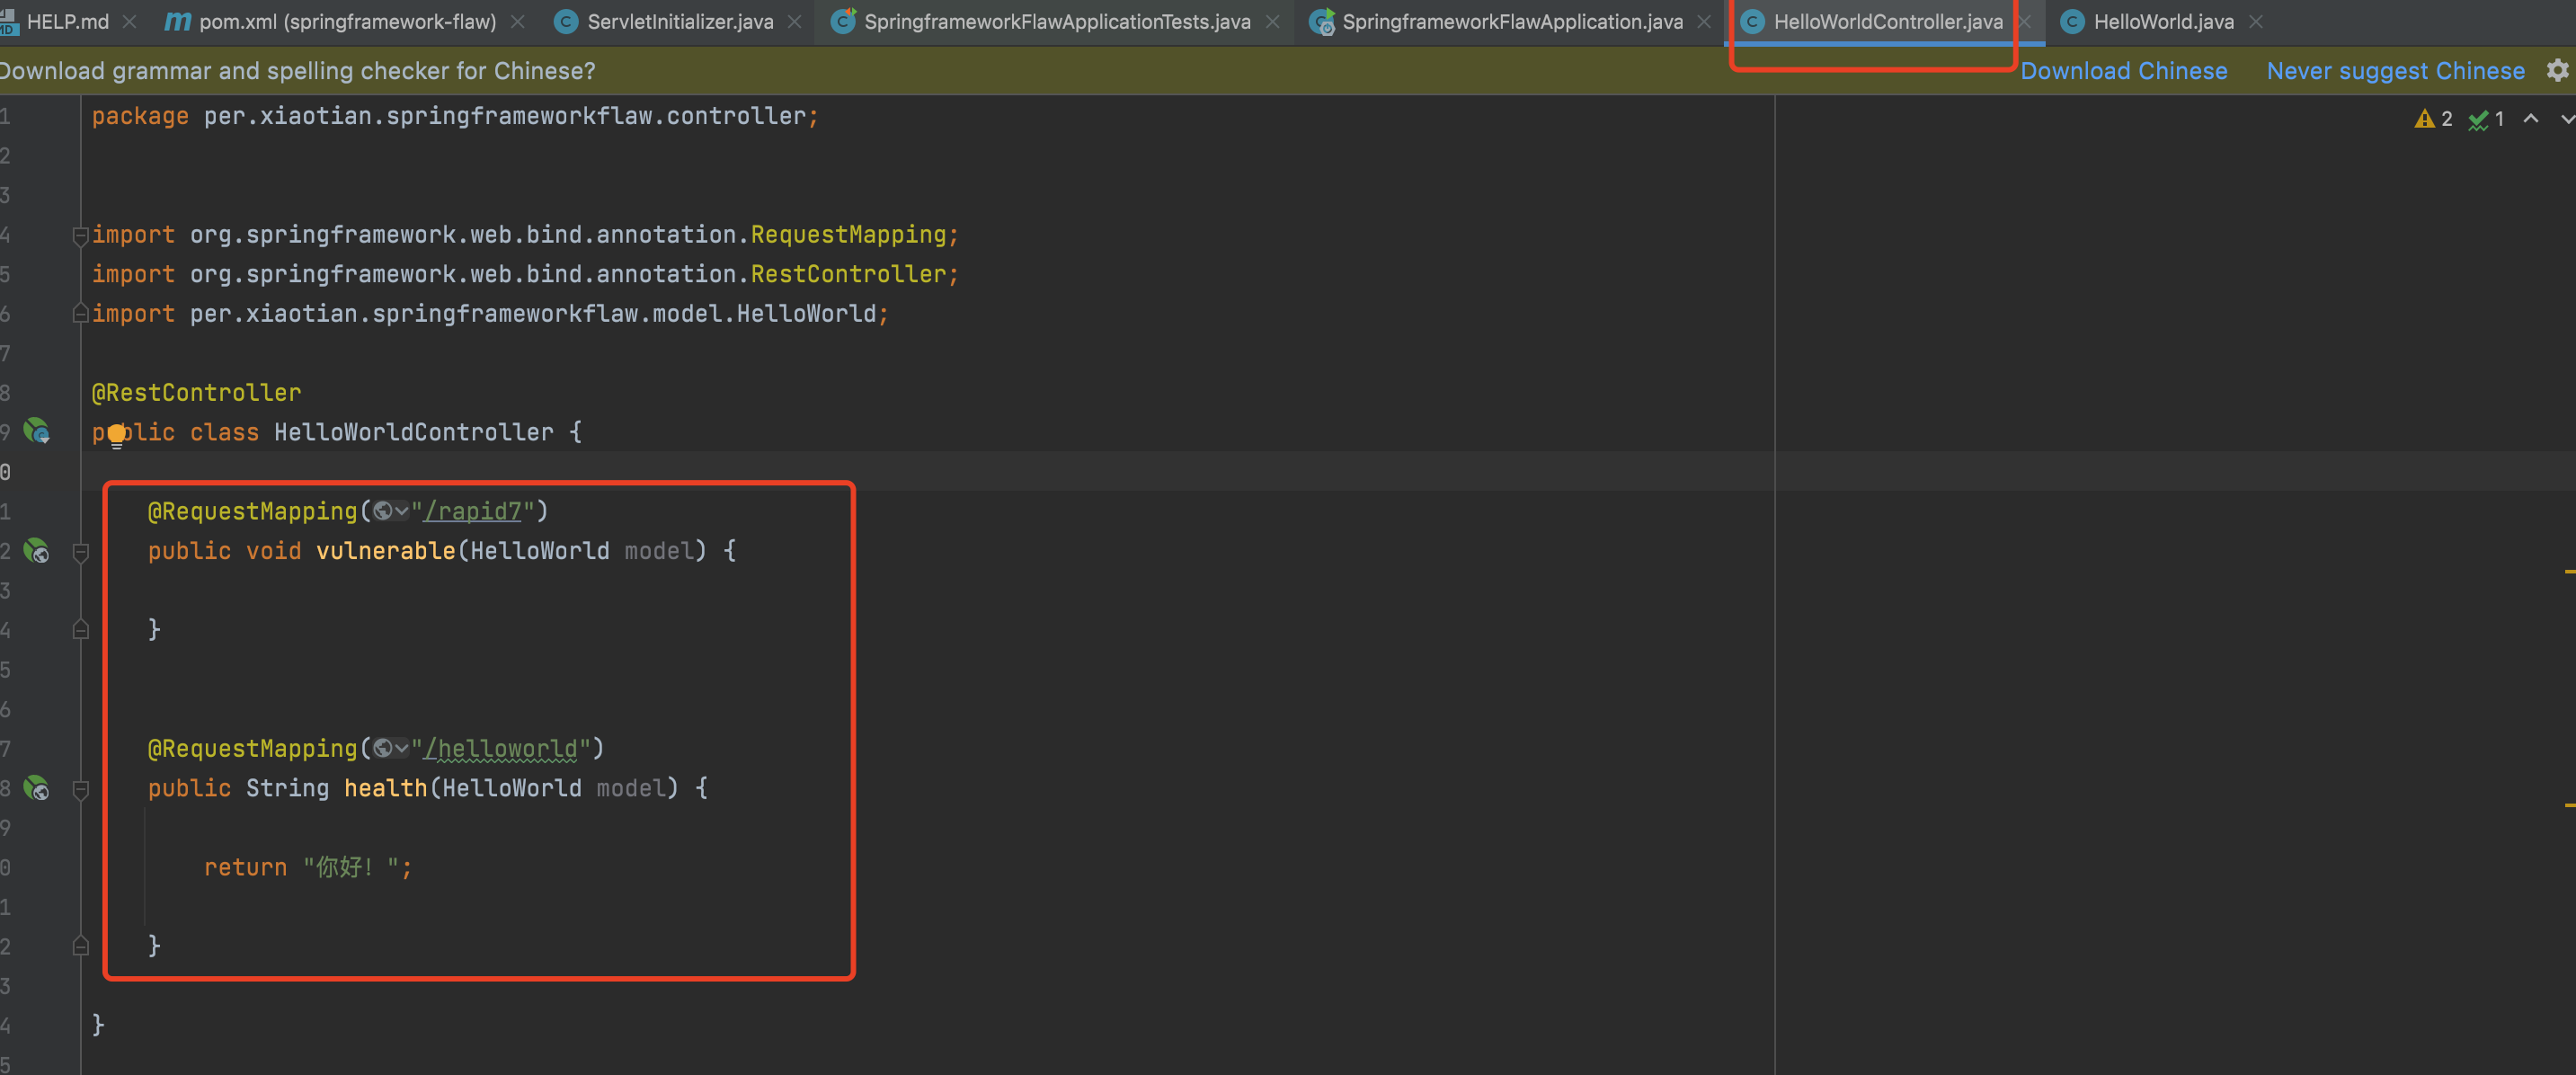
Task: Close the SpringframeworkFlawApplicationTests.java tab
Action: pos(1272,21)
